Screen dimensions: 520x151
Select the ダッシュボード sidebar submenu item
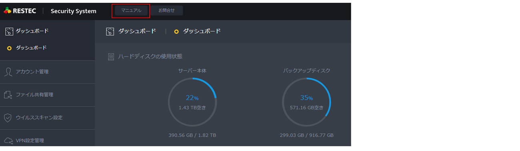(31, 48)
